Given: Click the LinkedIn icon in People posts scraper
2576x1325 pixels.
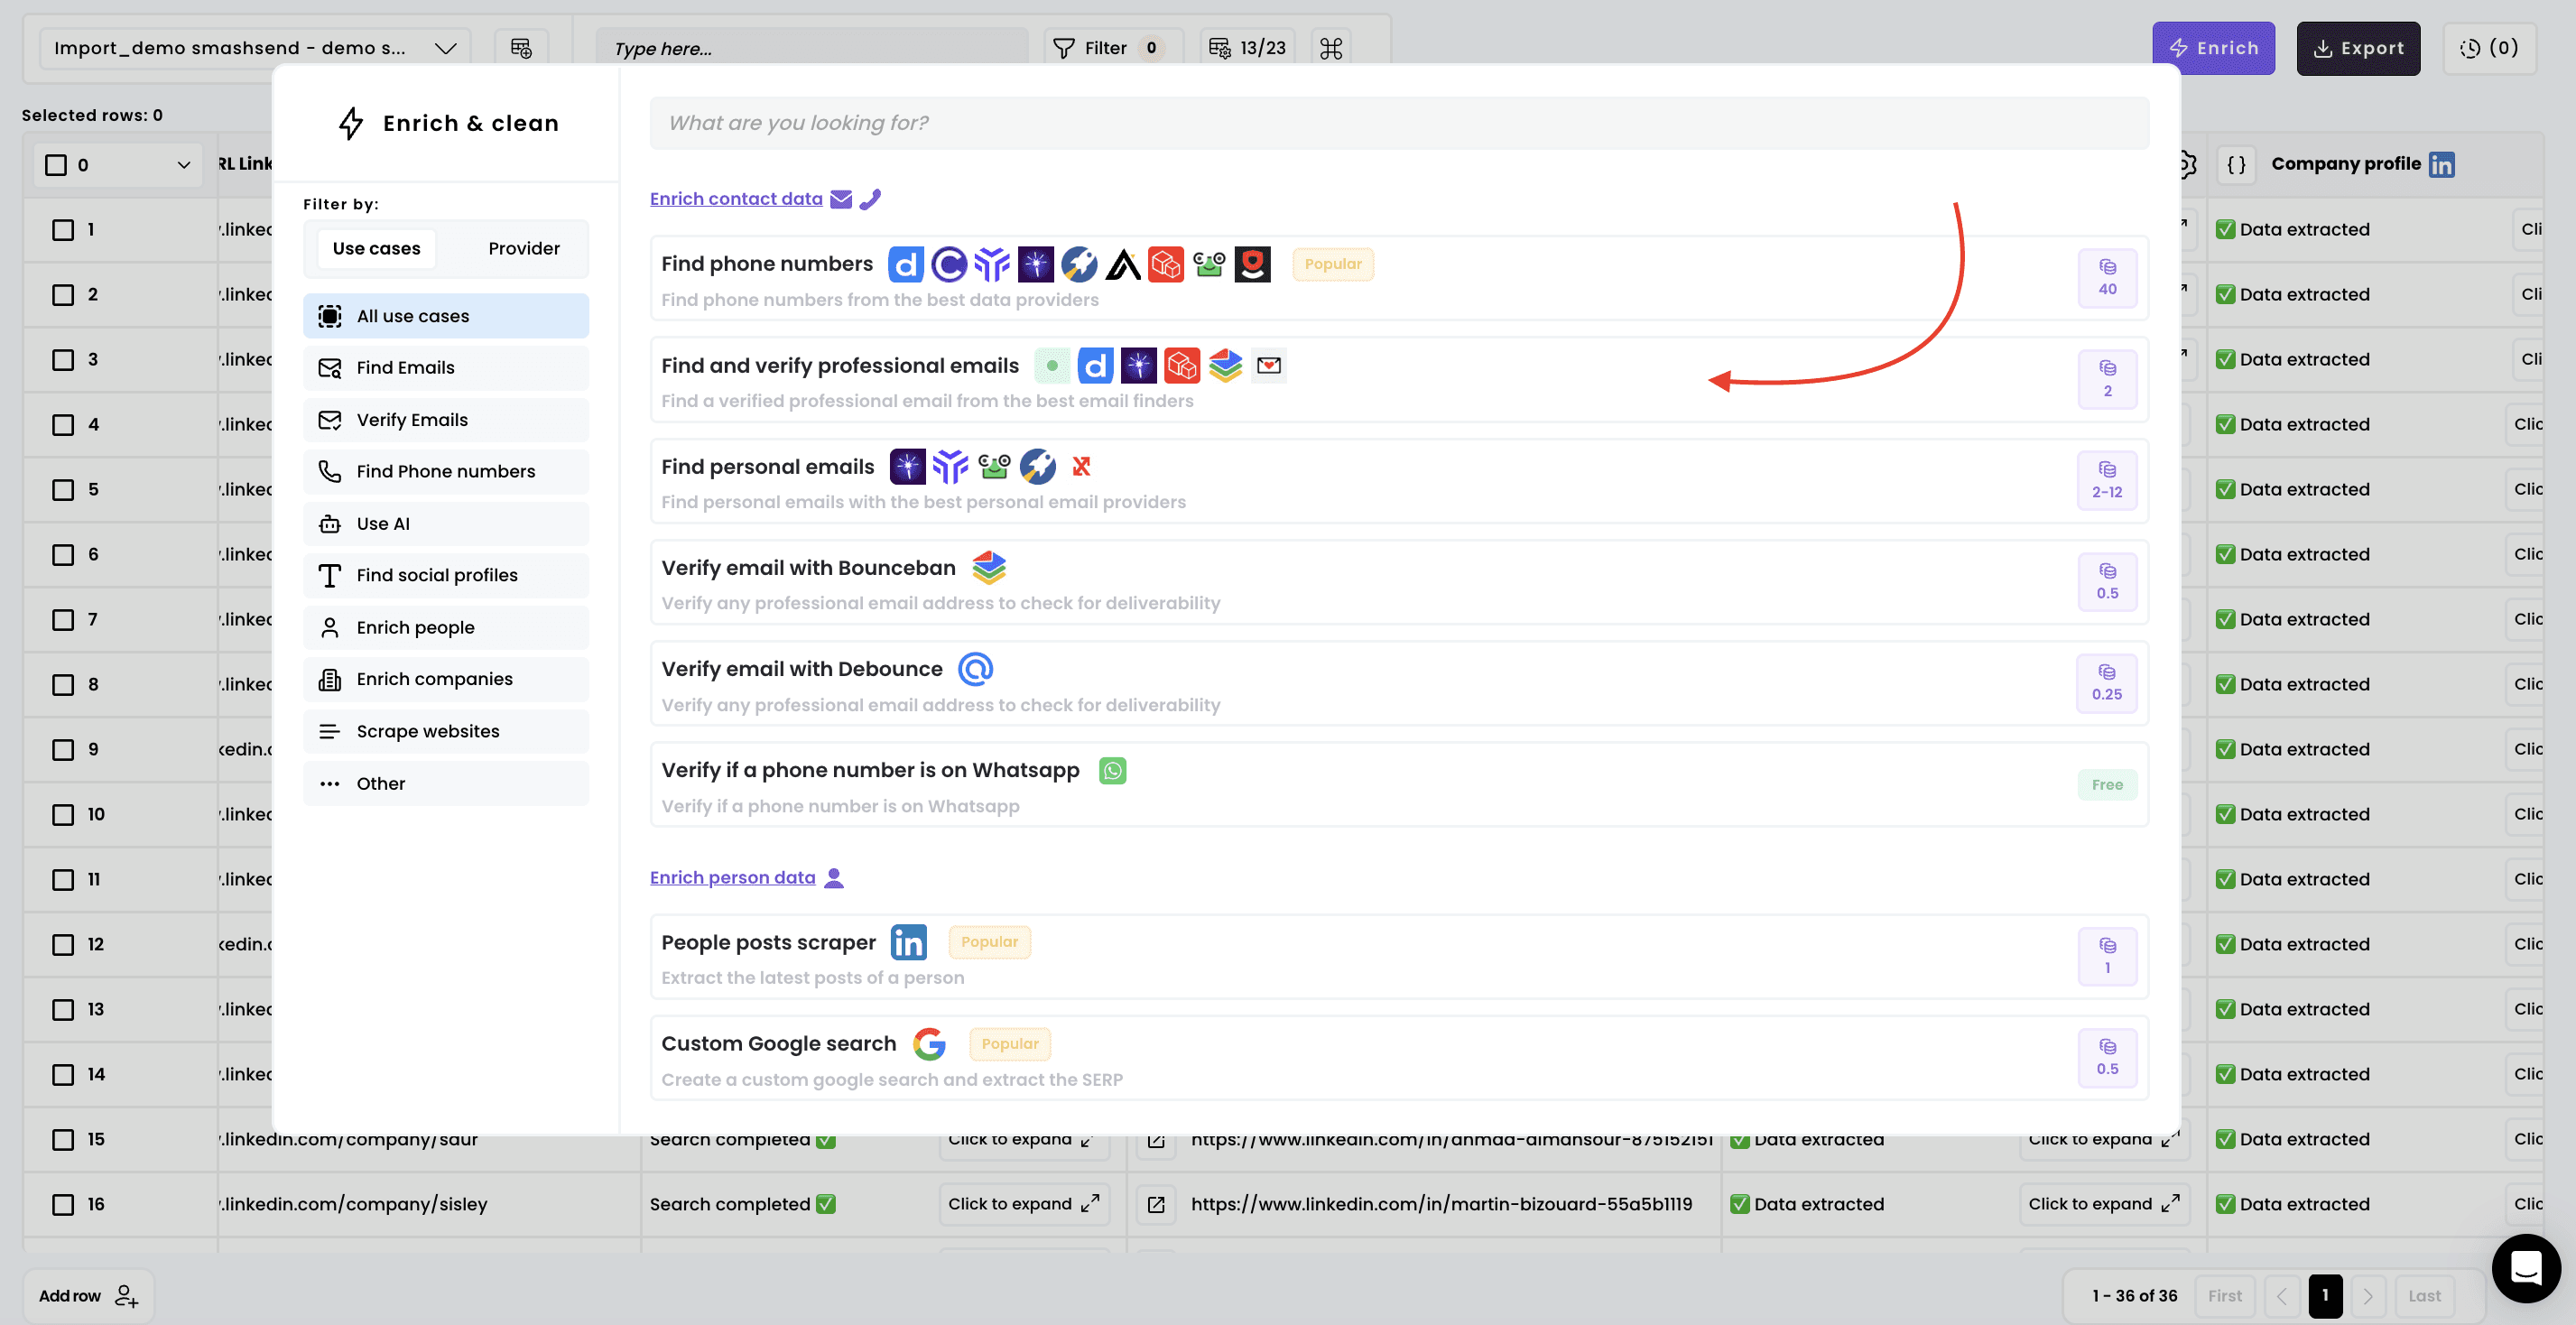Looking at the screenshot, I should [908, 942].
